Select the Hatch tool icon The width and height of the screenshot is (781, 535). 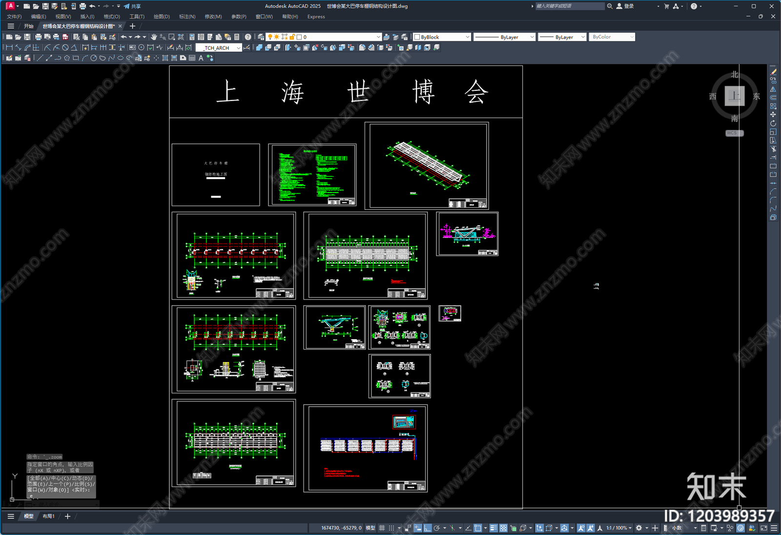(165, 58)
